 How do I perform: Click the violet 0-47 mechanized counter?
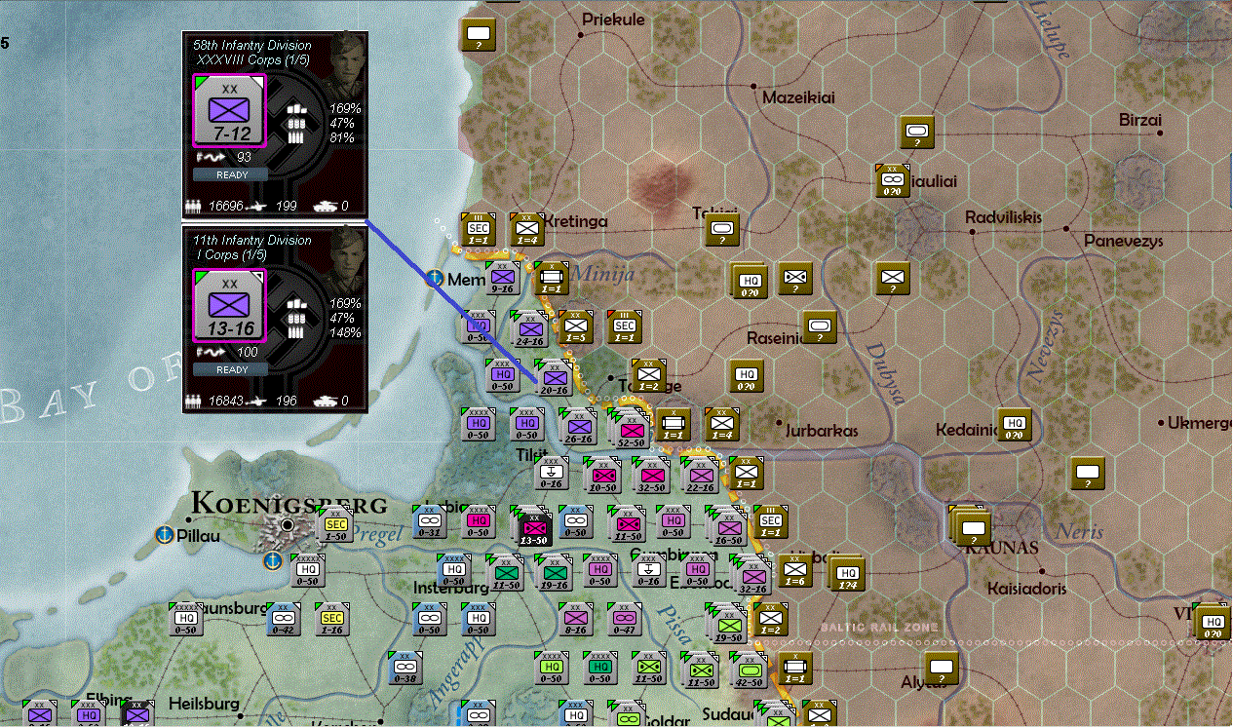(x=625, y=618)
